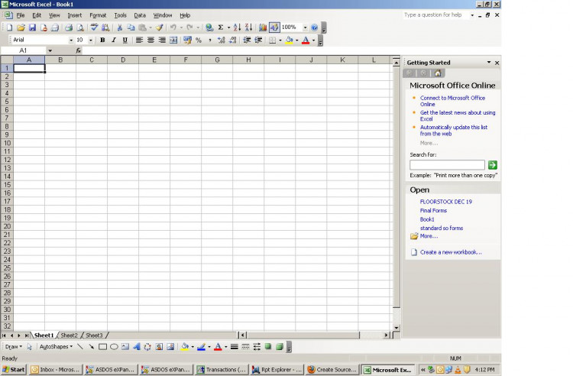Apply Percent Style formatting
Screen dimensions: 573x376
(x=199, y=40)
